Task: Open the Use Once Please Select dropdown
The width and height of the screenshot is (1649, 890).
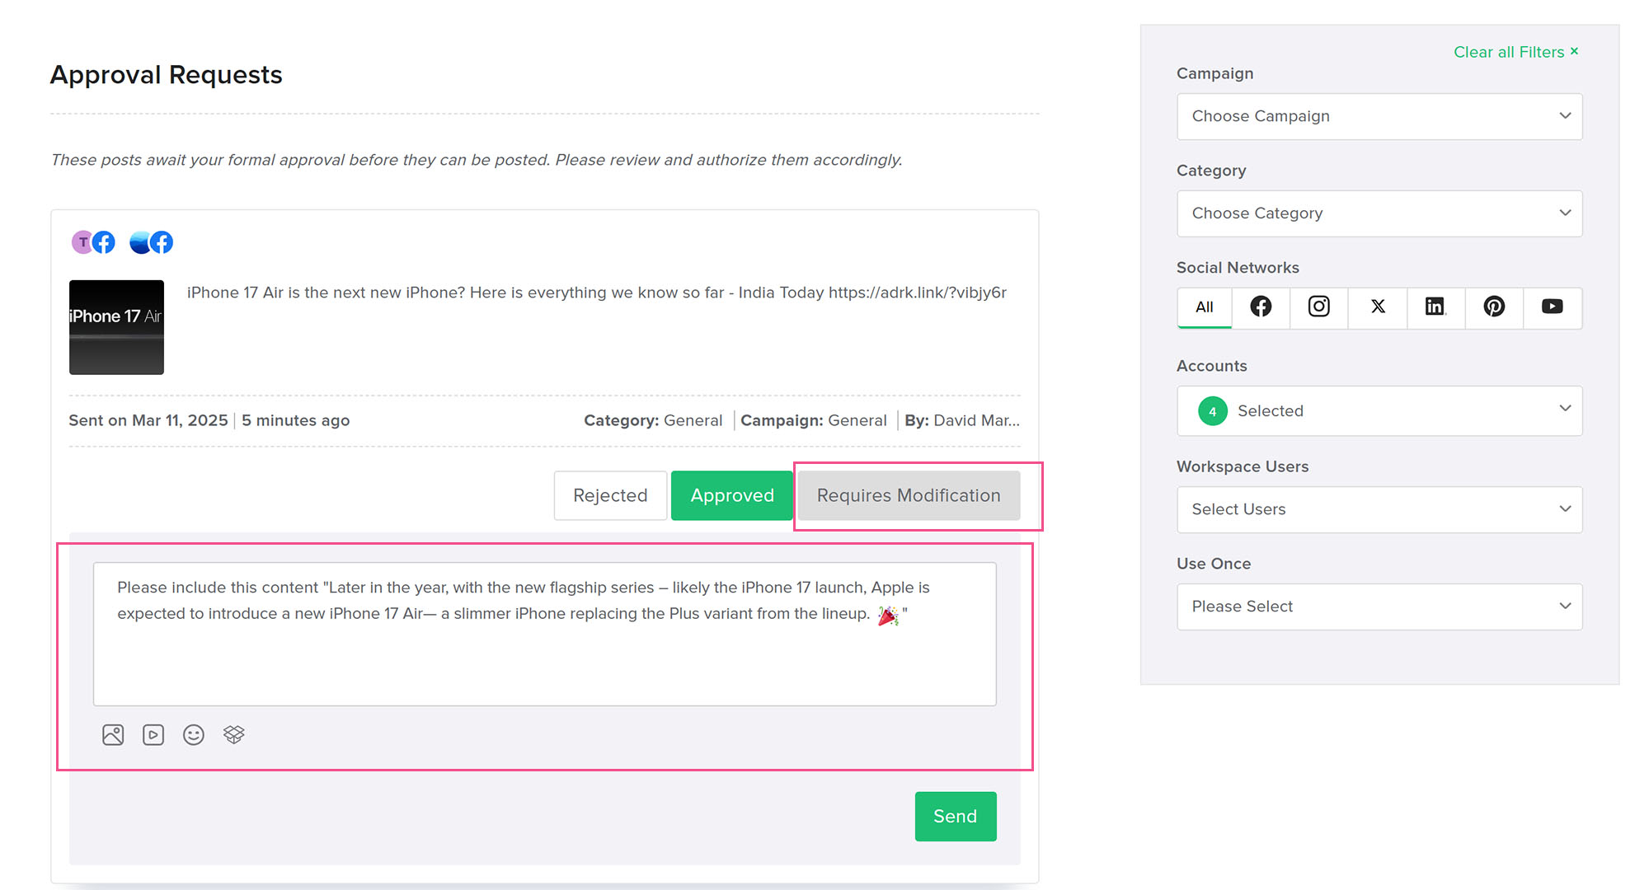Action: click(1379, 607)
